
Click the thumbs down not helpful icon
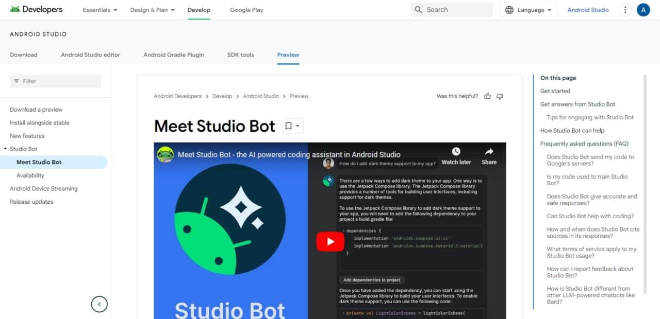[500, 96]
